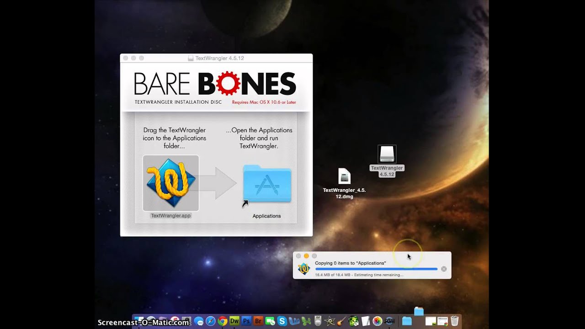Open the Applications folder shortcut
Viewport: 585px width, 329px height.
pos(267,184)
